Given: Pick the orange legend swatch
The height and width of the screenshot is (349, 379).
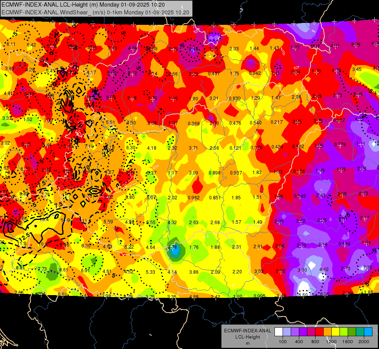Looking at the screenshot, I should pyautogui.click(x=328, y=332).
